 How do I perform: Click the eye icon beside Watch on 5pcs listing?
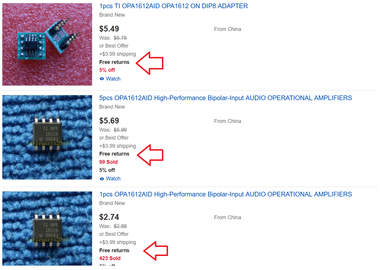coord(102,179)
